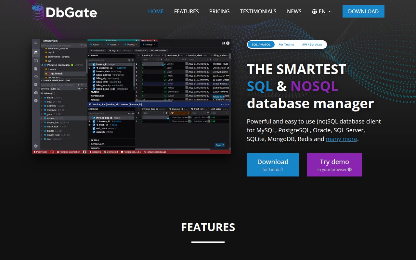
Task: Click Download for Linux button
Action: 273,165
